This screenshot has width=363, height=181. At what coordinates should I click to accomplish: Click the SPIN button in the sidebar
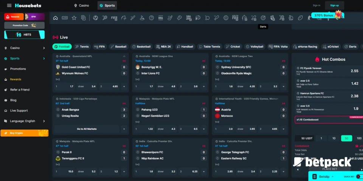pyautogui.click(x=35, y=17)
